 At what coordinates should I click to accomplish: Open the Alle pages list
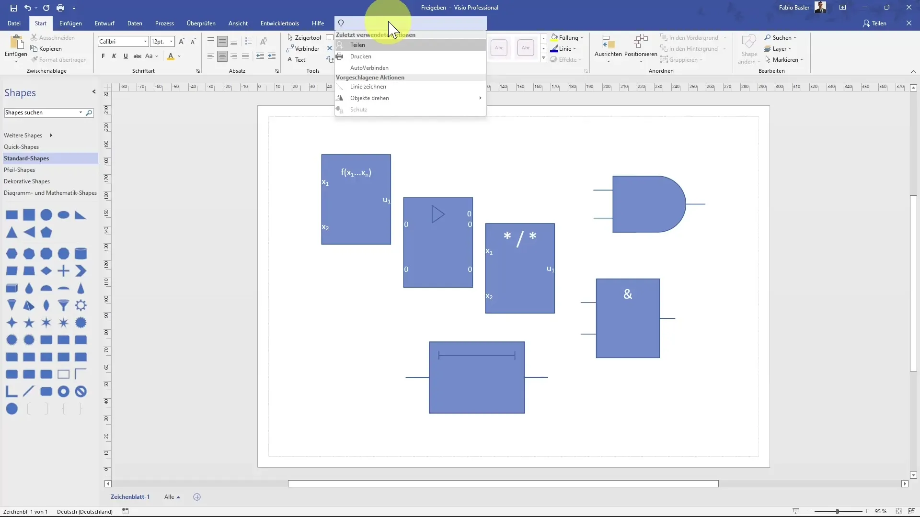coord(172,497)
